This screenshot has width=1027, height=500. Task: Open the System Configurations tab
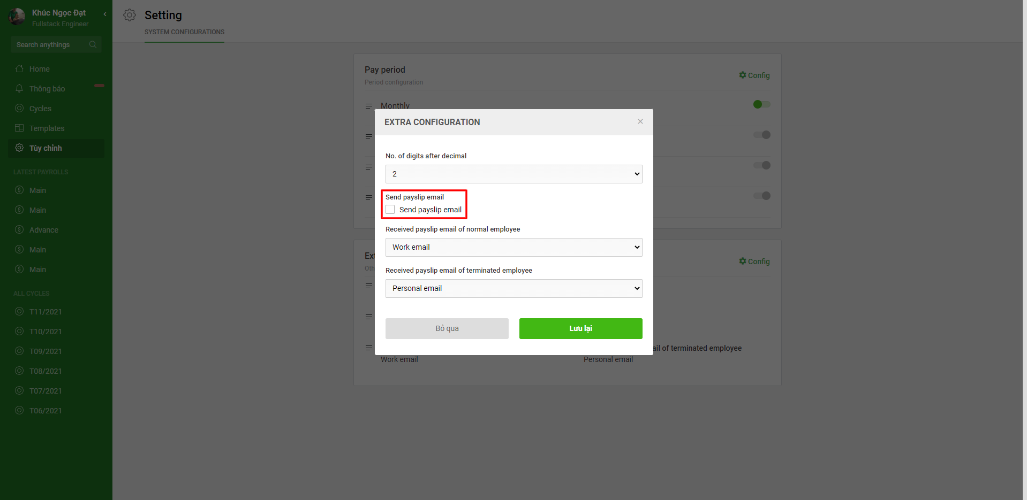click(x=184, y=32)
